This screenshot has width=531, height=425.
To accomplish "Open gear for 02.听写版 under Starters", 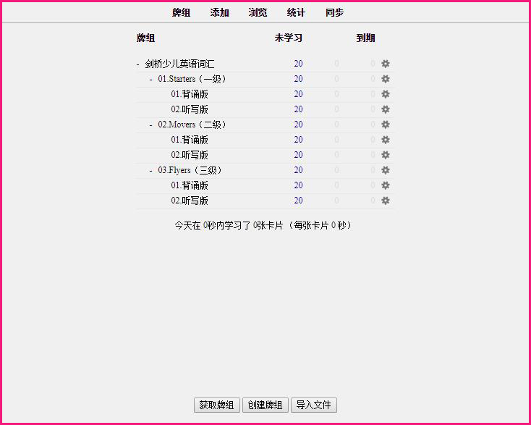I will pyautogui.click(x=386, y=109).
